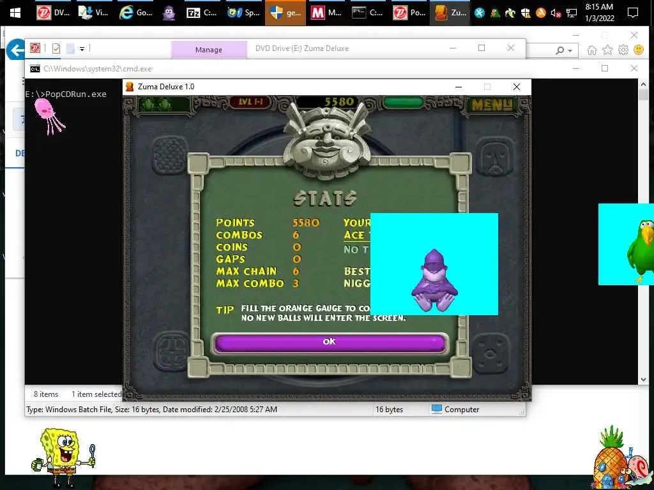
Task: Open the shield ge... taskbar item
Action: click(285, 13)
